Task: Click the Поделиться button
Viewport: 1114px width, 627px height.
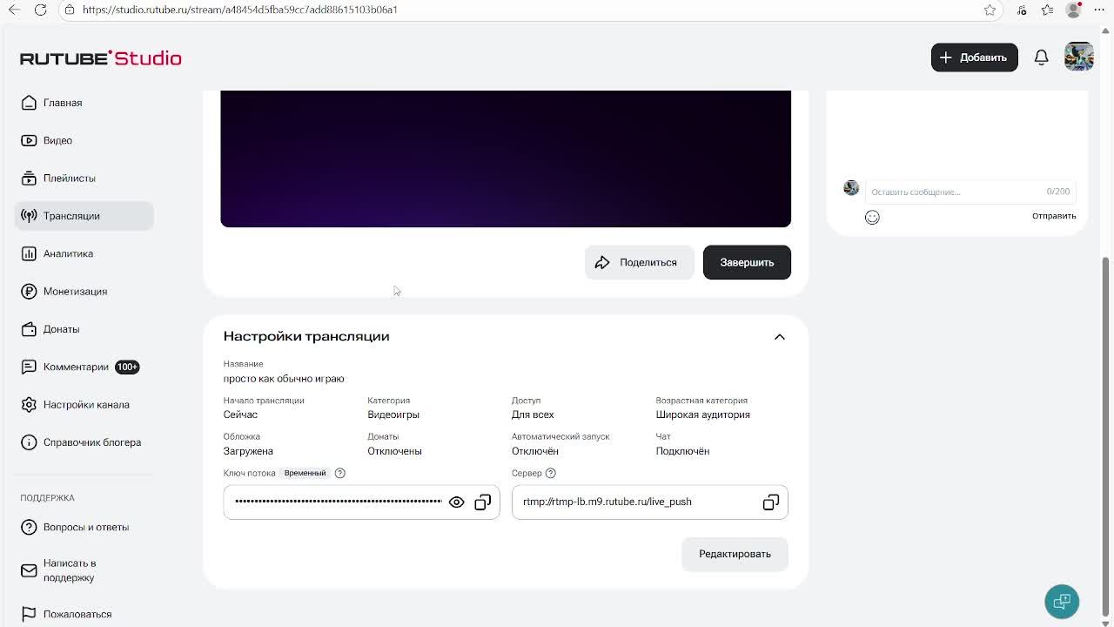Action: (x=637, y=262)
